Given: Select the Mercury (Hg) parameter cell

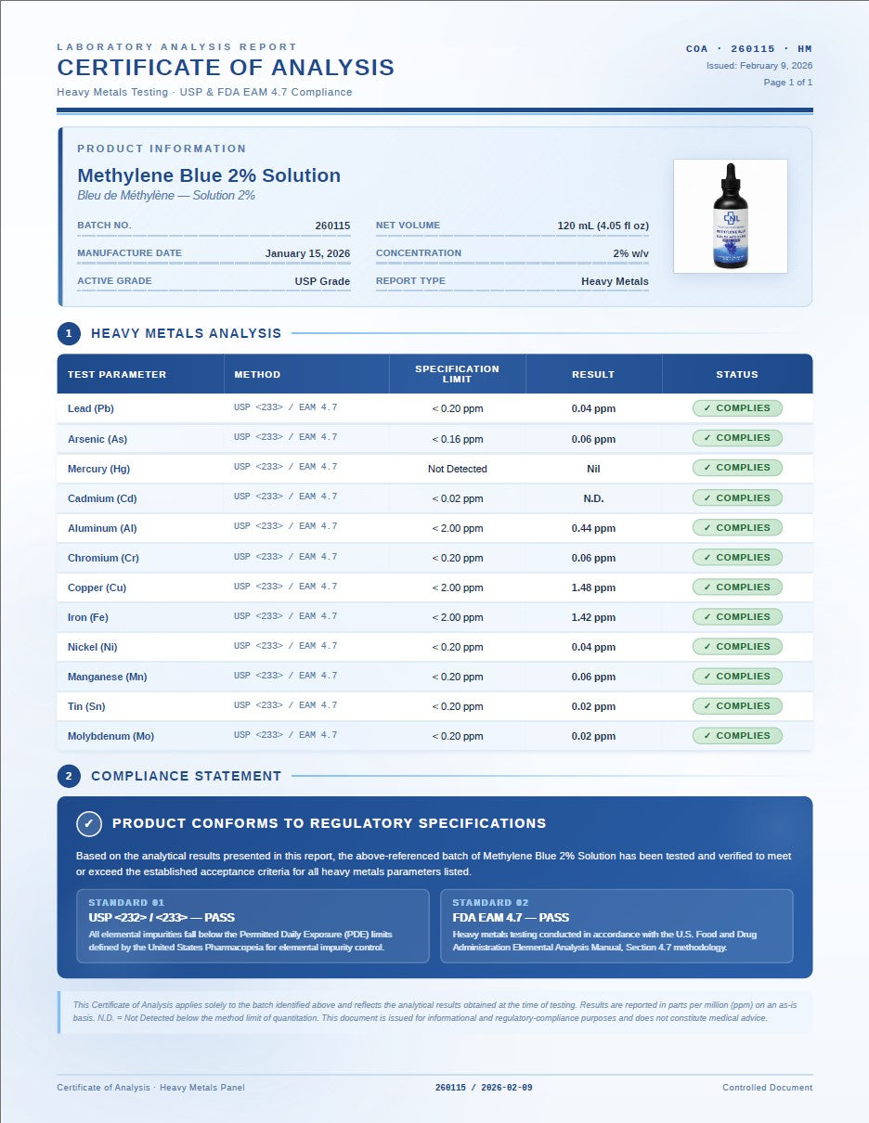Looking at the screenshot, I should (x=140, y=469).
